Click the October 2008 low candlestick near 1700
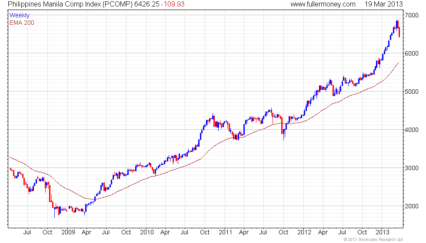 tap(55, 212)
